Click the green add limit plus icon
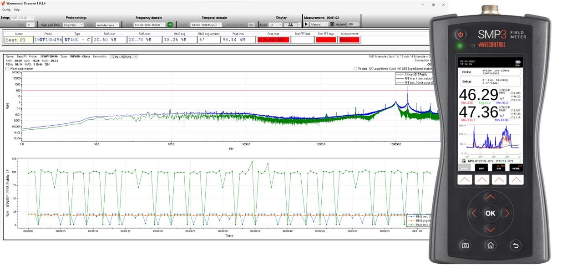 point(170,25)
